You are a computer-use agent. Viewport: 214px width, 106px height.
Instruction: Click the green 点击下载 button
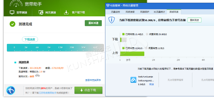(88, 90)
